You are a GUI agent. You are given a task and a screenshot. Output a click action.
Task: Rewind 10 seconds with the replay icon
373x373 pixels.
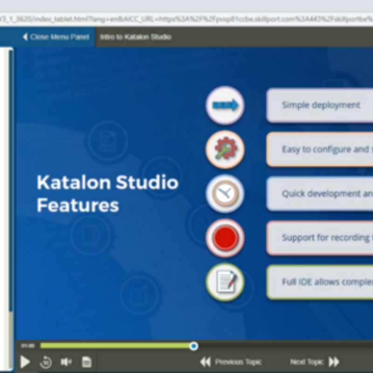tap(45, 362)
